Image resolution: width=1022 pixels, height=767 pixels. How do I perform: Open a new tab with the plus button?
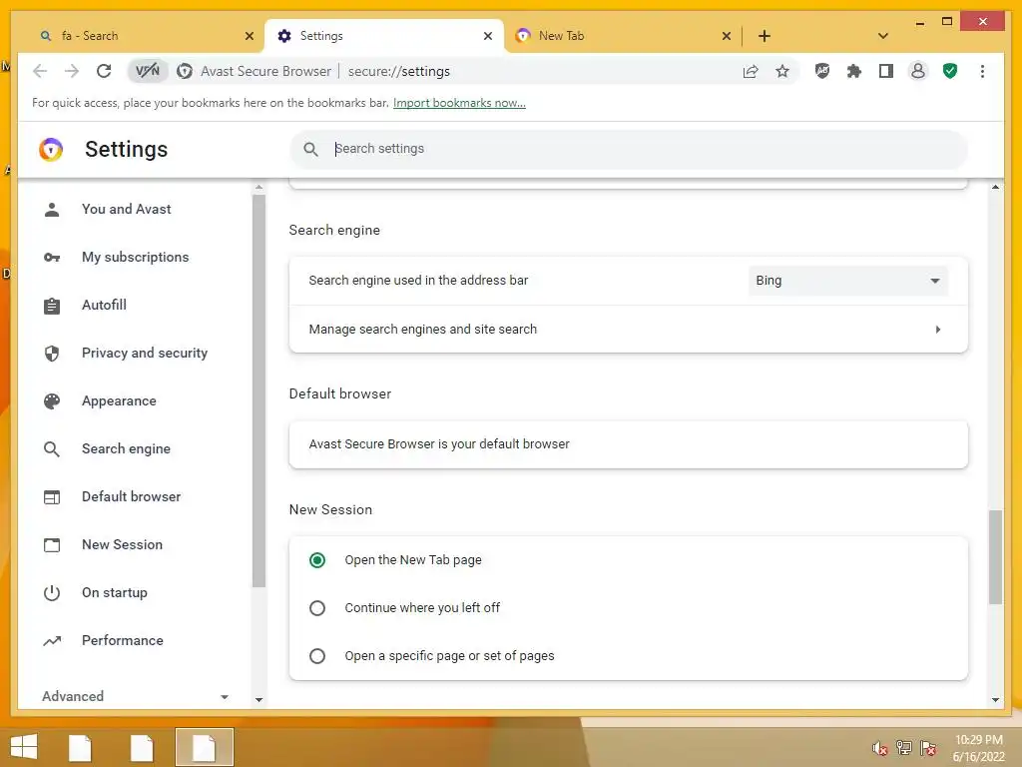(765, 36)
